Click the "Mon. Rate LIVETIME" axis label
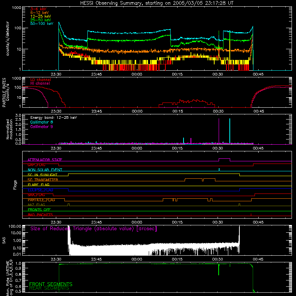 (x=7, y=279)
